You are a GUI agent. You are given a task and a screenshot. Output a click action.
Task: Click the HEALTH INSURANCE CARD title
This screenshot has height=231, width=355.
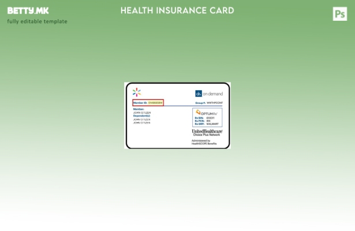click(177, 10)
